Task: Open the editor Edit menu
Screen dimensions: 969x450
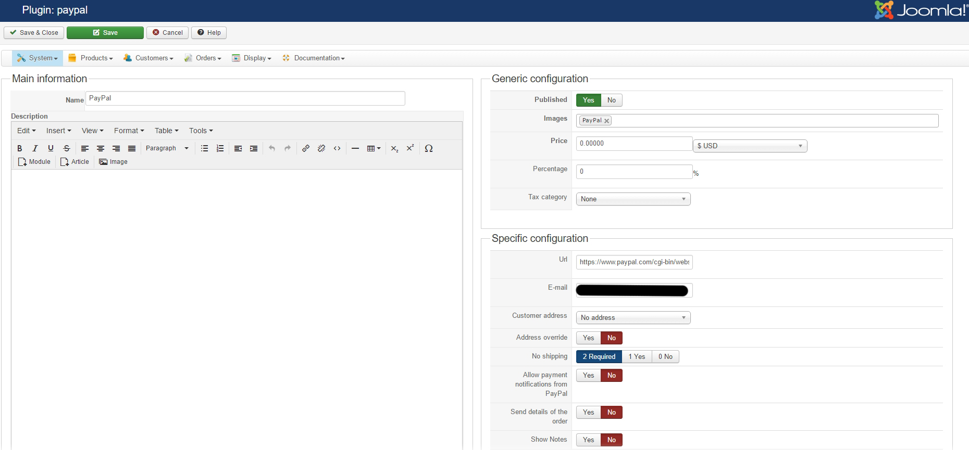Action: (x=27, y=131)
